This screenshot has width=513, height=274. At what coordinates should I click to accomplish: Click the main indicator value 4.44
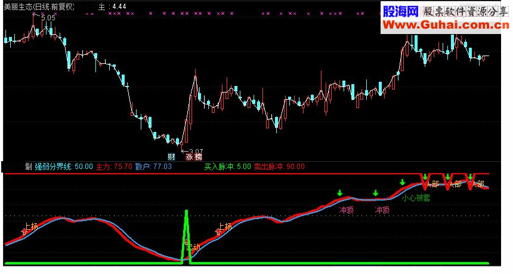(x=119, y=7)
